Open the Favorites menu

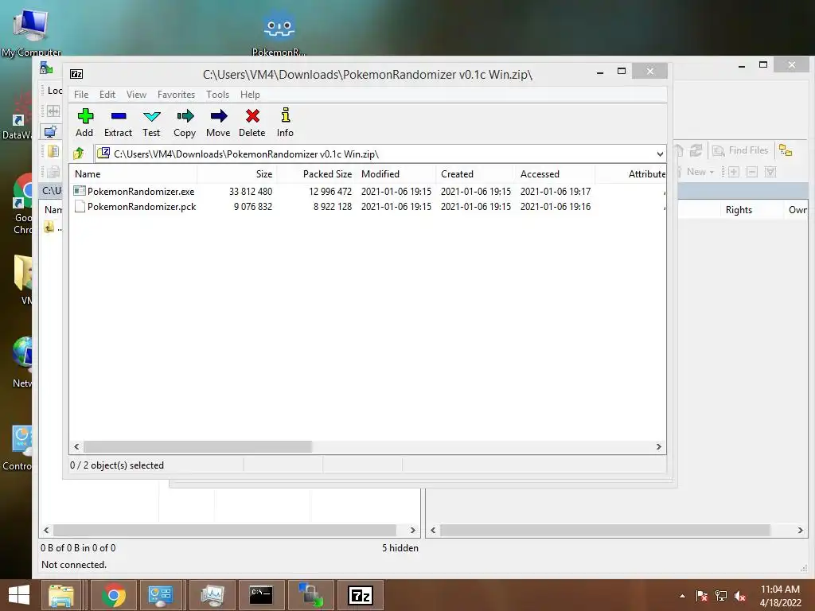(176, 95)
